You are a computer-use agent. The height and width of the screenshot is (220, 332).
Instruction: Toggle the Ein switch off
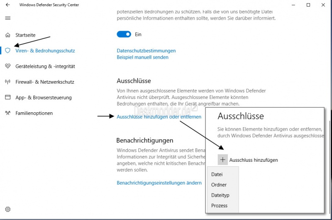124,35
